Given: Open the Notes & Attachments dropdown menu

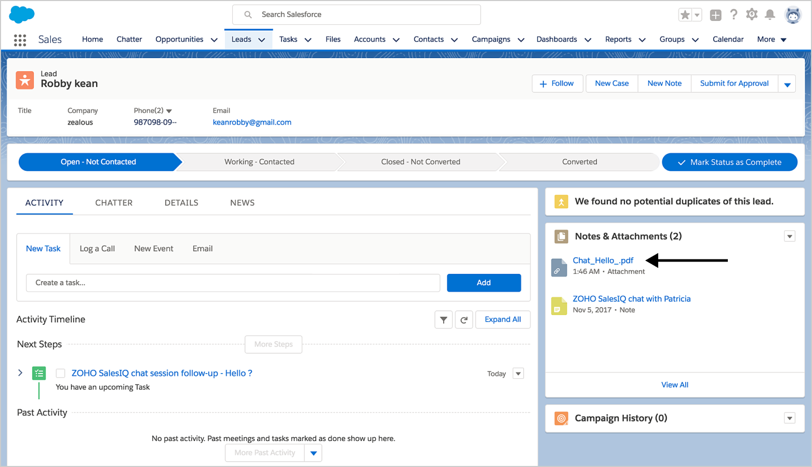Looking at the screenshot, I should 789,237.
